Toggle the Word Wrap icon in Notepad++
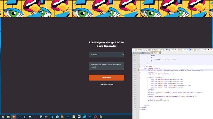Image resolution: width=213 pixels, height=119 pixels. [x=184, y=50]
